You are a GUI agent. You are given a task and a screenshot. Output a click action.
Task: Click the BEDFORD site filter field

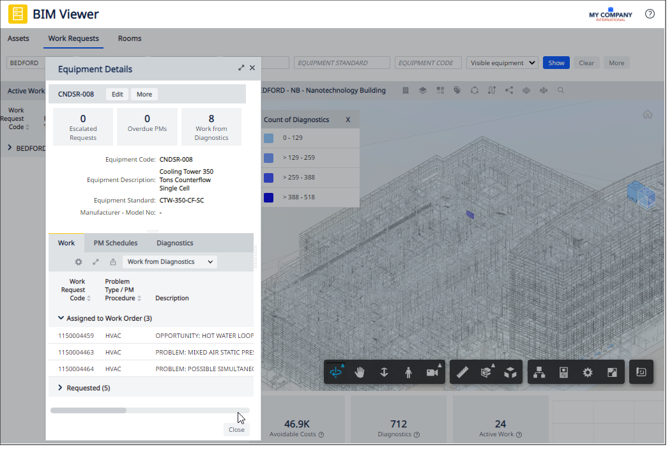[x=26, y=63]
